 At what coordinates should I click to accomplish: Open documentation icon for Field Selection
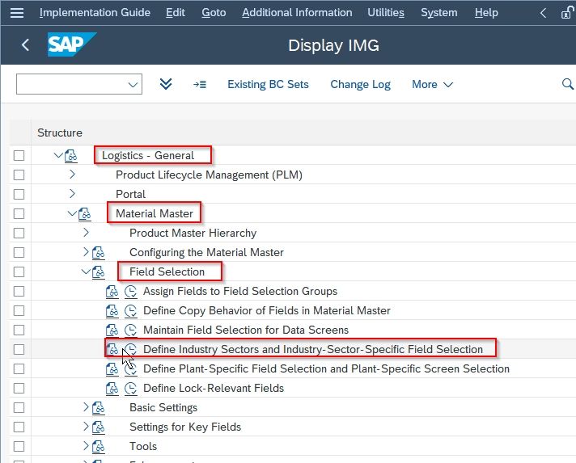(98, 272)
